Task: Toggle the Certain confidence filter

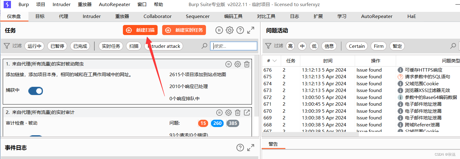Action: pyautogui.click(x=357, y=46)
